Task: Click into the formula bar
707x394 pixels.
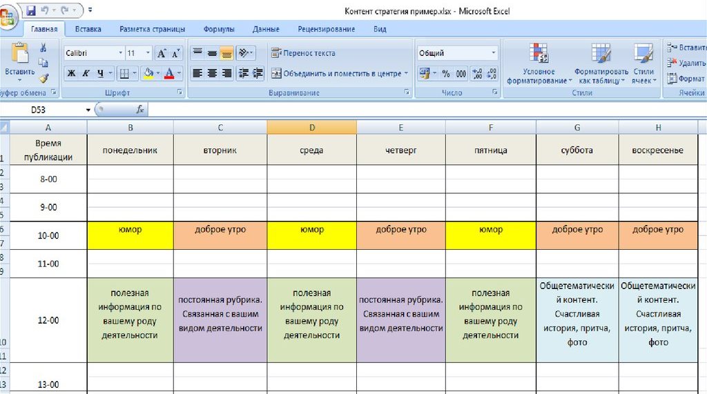Action: point(426,110)
